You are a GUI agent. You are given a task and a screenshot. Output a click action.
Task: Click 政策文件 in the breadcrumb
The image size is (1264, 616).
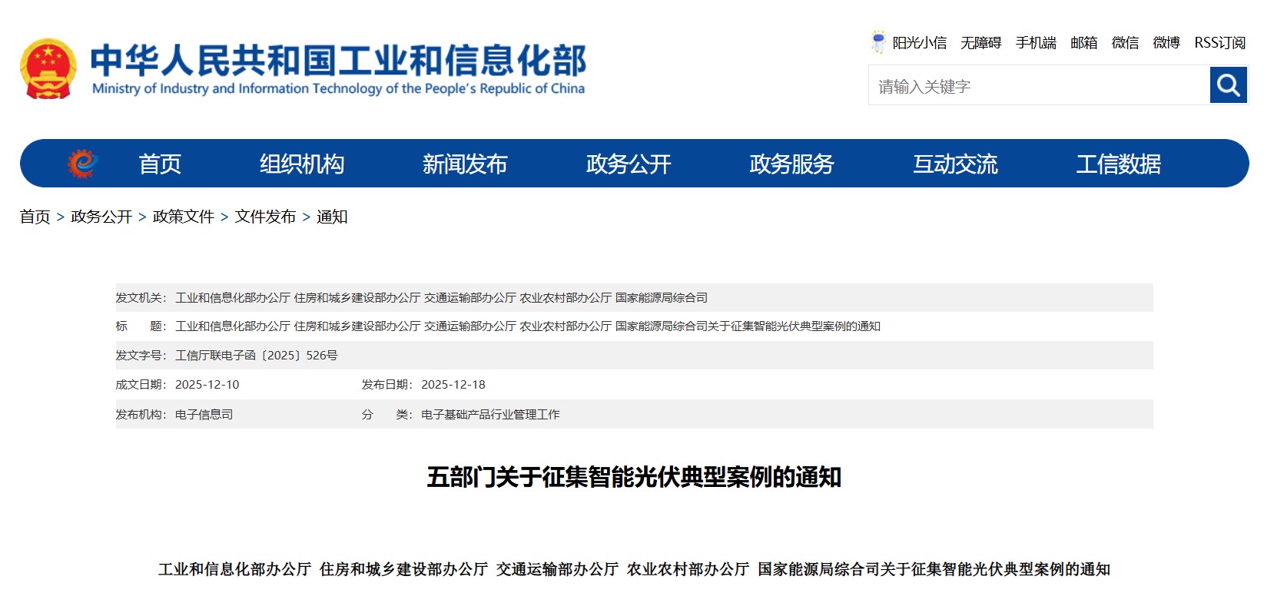click(183, 217)
